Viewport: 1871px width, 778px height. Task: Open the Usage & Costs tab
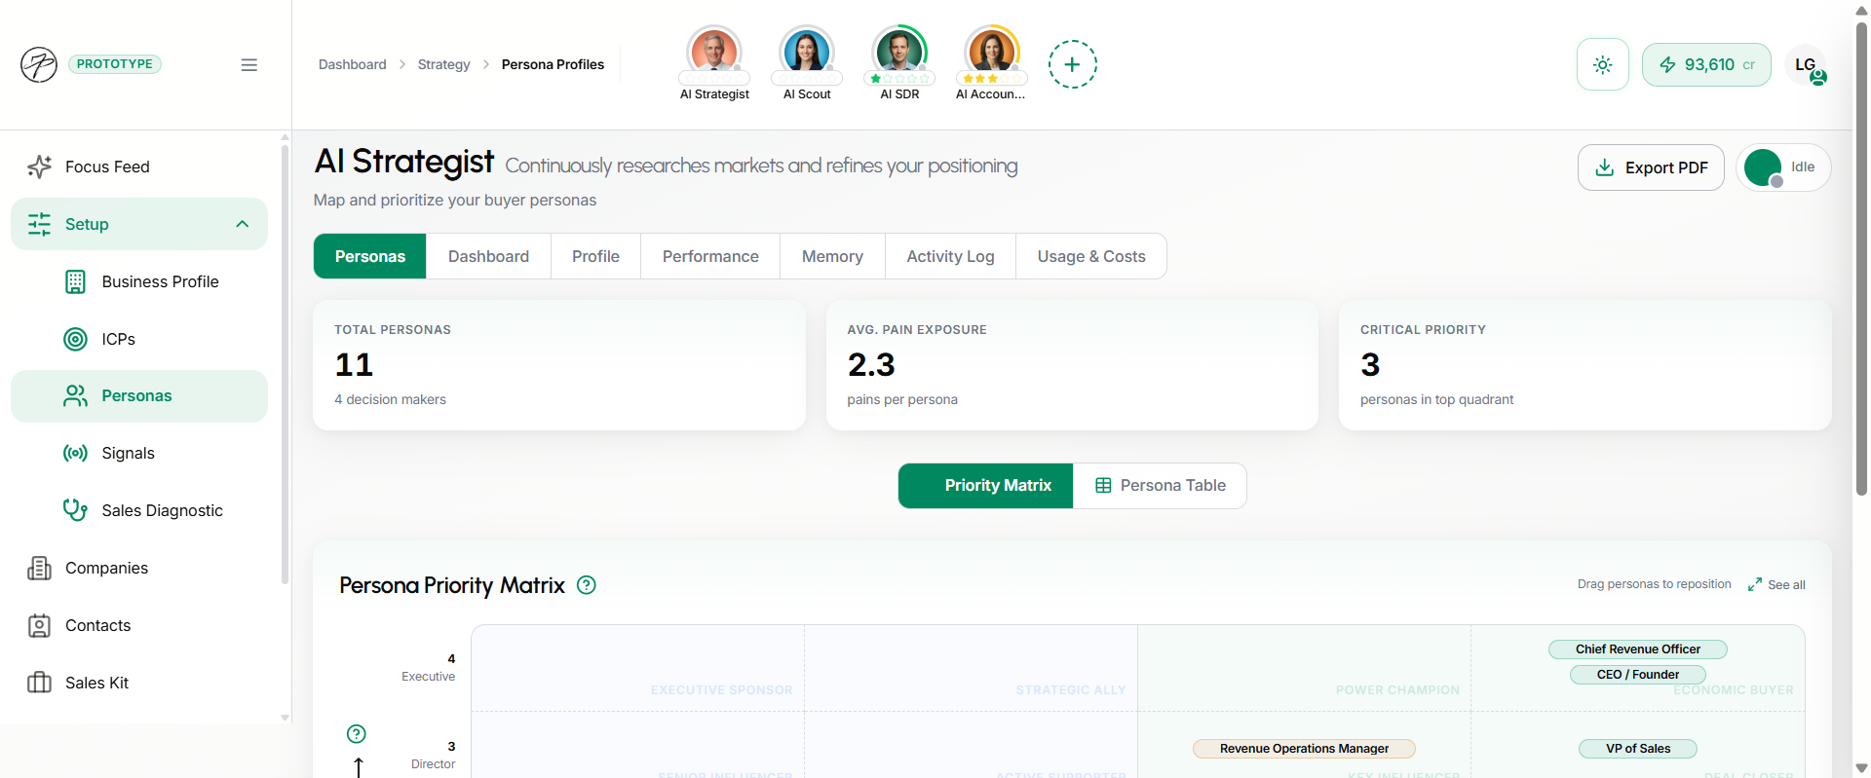1091,256
